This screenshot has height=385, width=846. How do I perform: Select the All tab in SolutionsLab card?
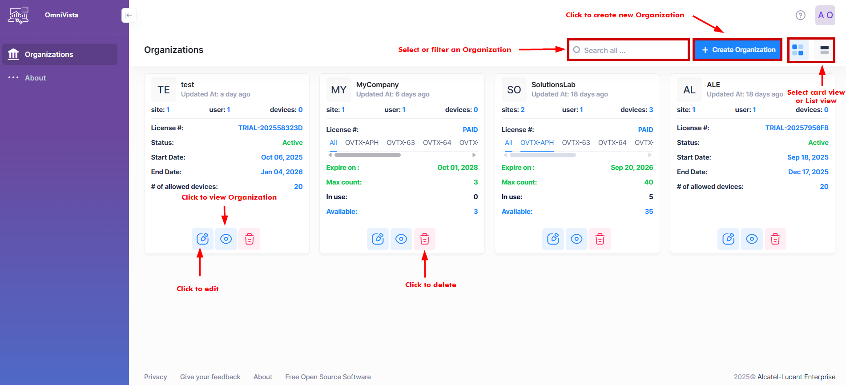508,143
